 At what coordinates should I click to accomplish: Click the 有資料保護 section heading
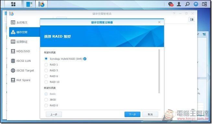(50, 53)
